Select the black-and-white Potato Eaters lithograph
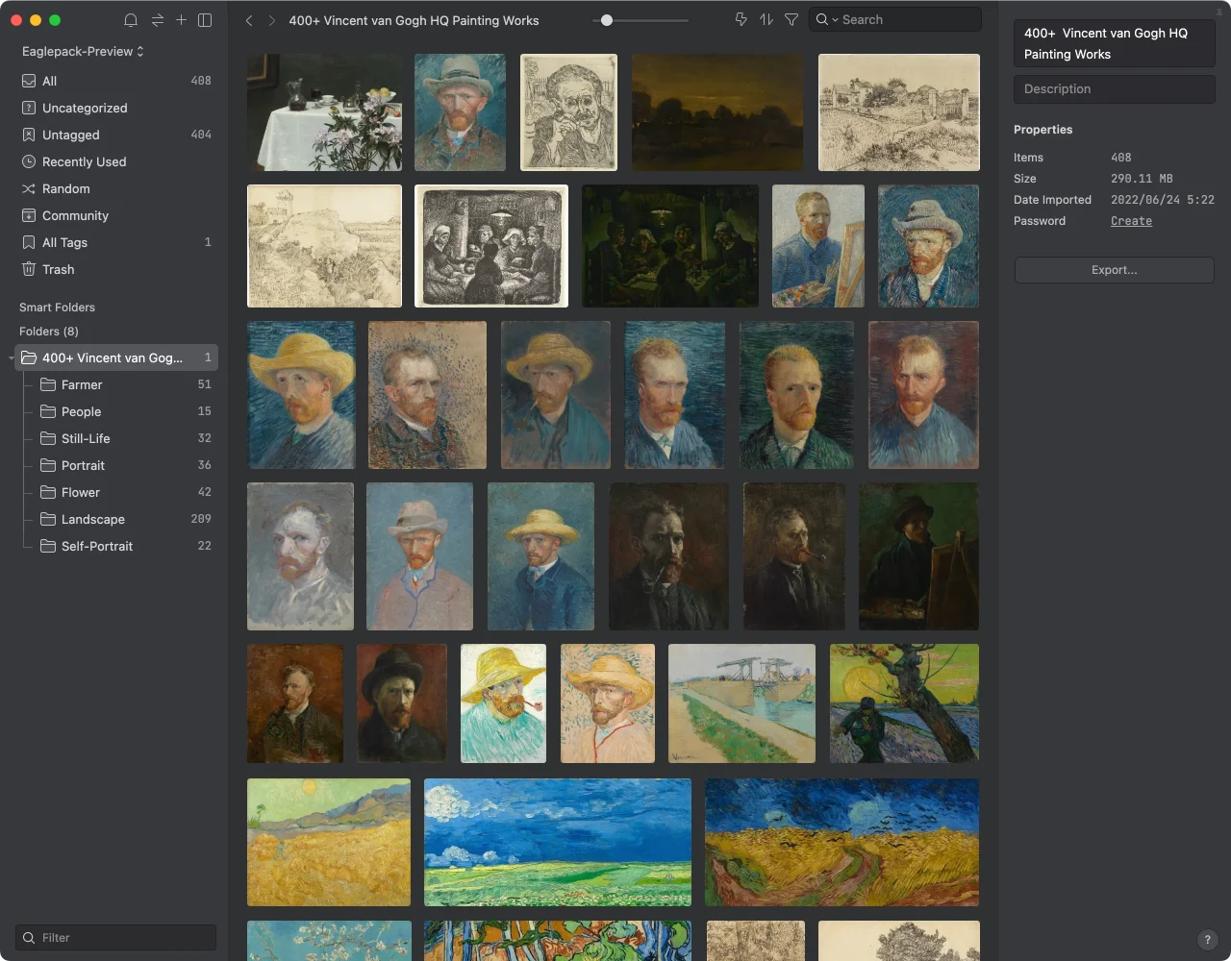Viewport: 1231px width, 961px height. 491,246
